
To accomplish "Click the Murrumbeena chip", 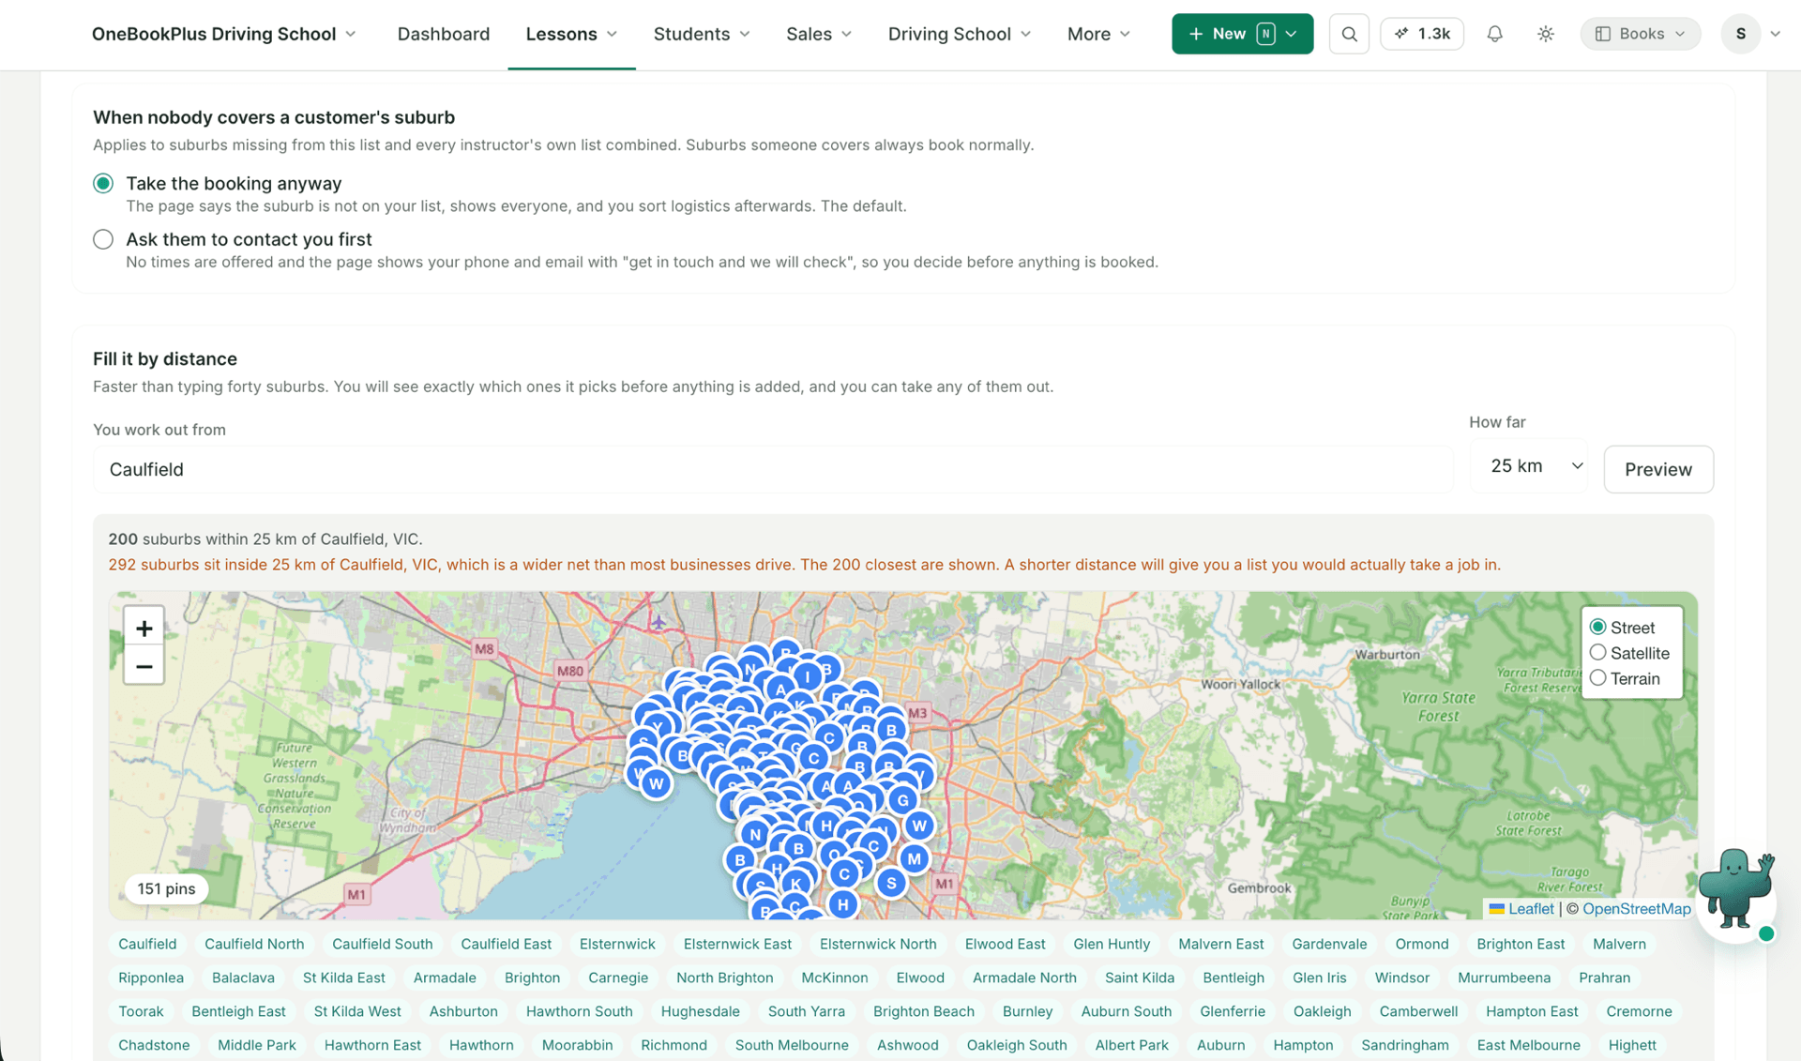I will 1504,978.
